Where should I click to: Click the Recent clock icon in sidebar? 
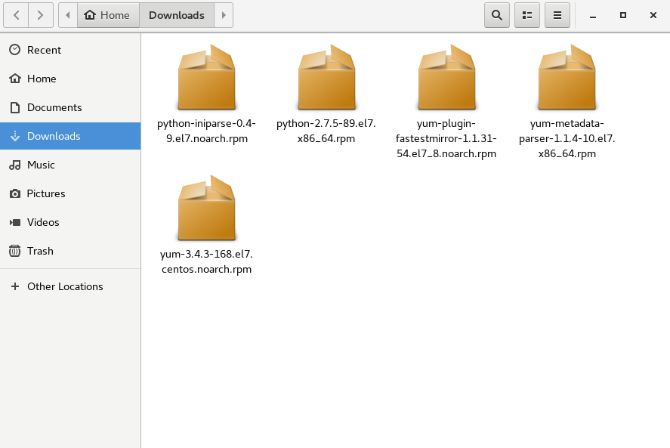(15, 50)
